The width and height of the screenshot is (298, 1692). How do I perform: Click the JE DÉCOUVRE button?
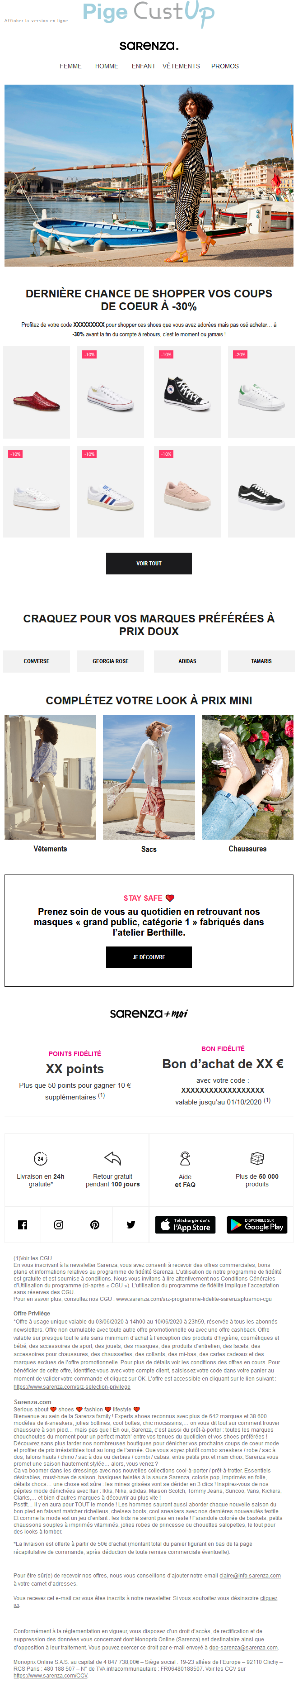[149, 957]
